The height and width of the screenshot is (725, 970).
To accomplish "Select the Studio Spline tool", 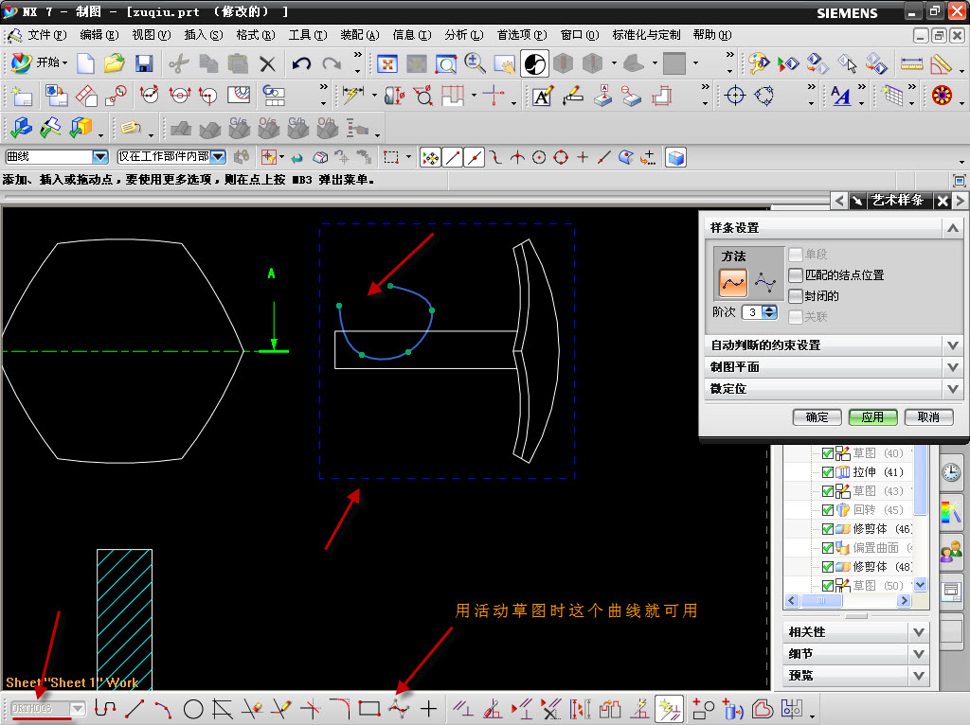I will click(x=399, y=708).
